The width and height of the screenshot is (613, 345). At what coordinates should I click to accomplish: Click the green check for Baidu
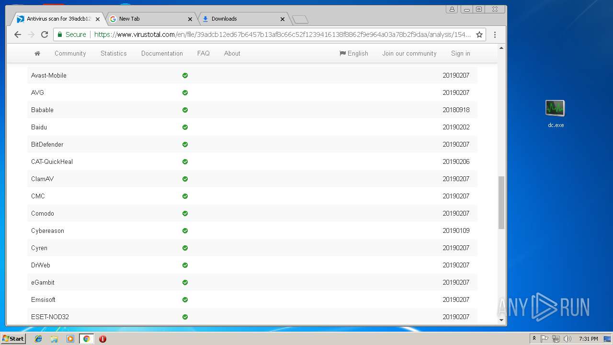[185, 127]
